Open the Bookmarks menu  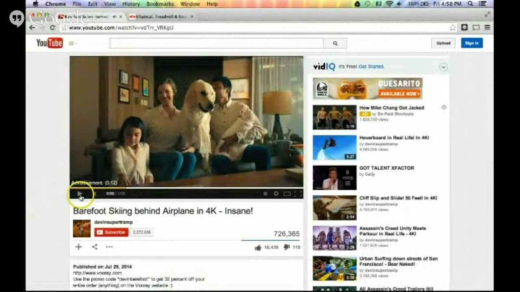(160, 4)
